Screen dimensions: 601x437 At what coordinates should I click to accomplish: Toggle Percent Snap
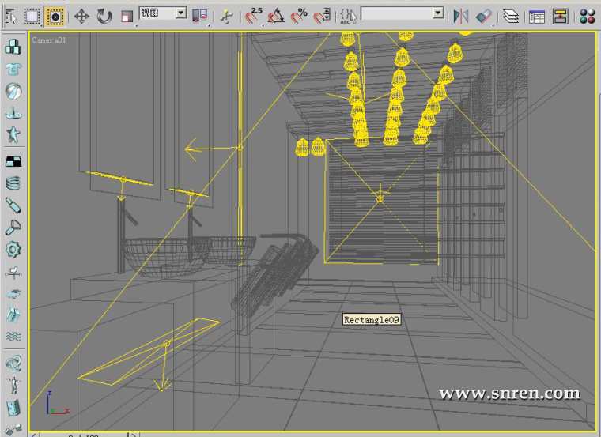(299, 17)
